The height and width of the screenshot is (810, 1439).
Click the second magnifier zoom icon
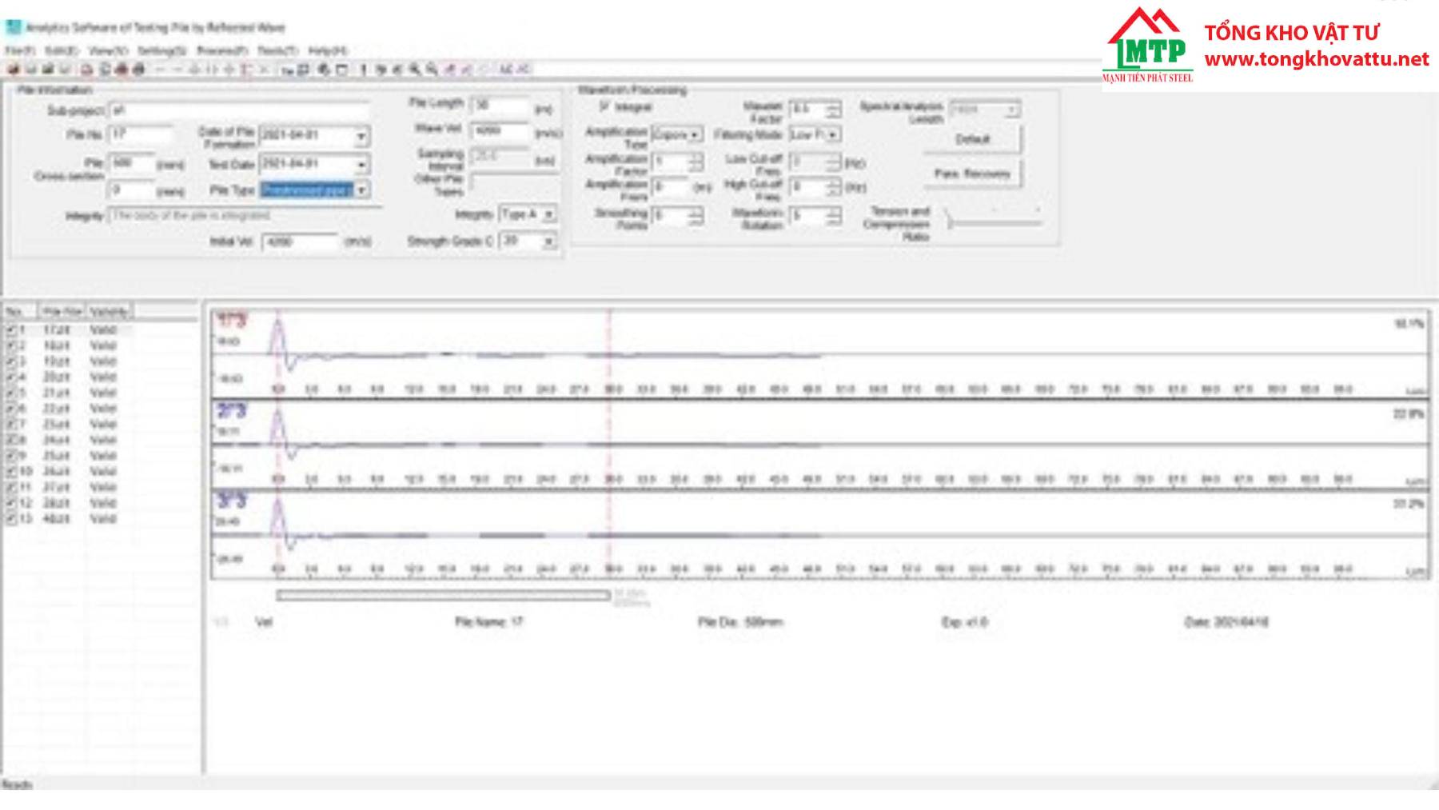432,70
